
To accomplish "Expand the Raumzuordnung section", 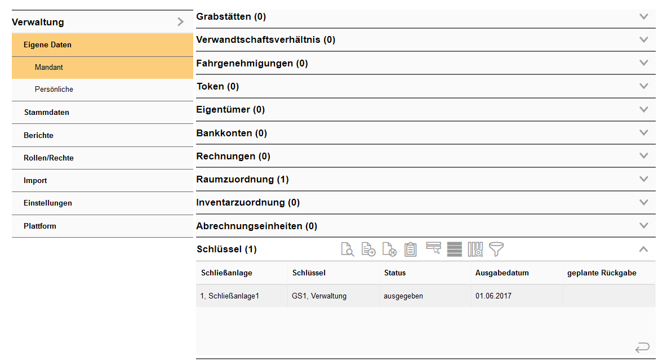I will 643,179.
